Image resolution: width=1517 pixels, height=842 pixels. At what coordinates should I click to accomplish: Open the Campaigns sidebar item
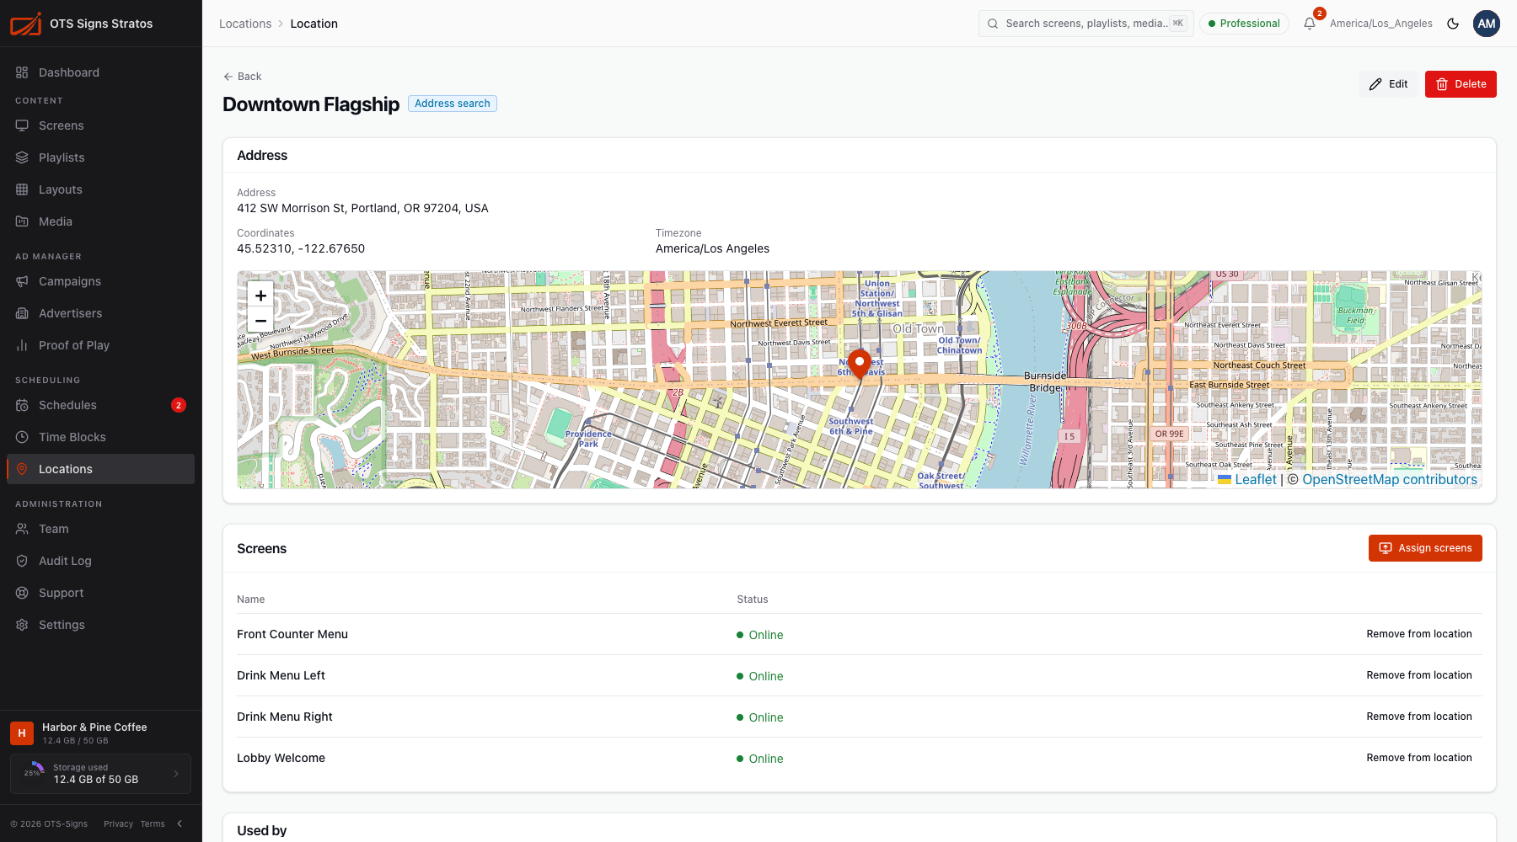point(100,281)
